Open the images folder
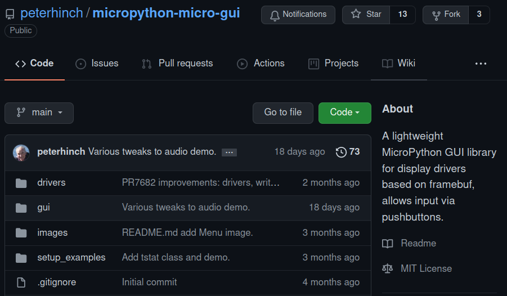Viewport: 507px width, 296px height. click(x=52, y=232)
